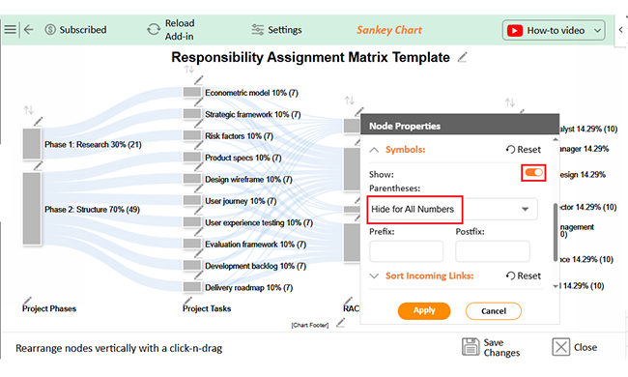Click the Save Changes disk icon
The width and height of the screenshot is (628, 377).
471,347
